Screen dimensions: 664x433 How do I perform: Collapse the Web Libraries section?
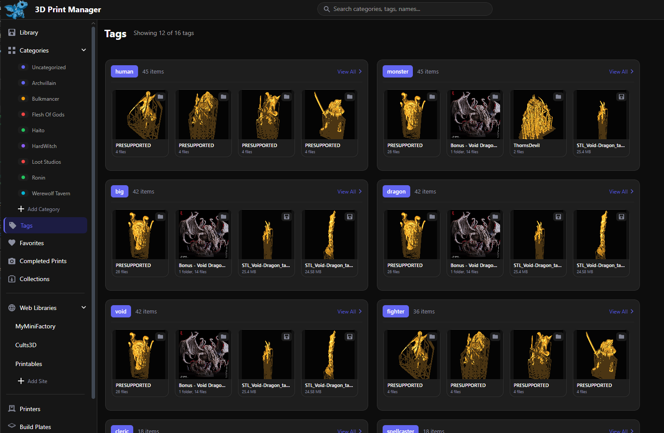coord(84,307)
